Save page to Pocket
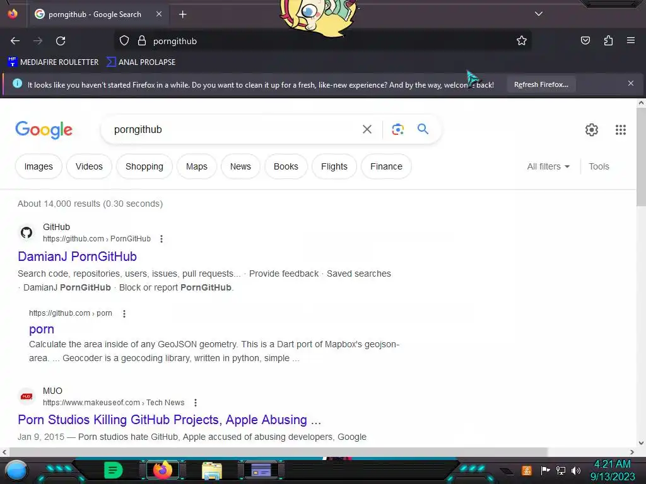 coord(585,40)
